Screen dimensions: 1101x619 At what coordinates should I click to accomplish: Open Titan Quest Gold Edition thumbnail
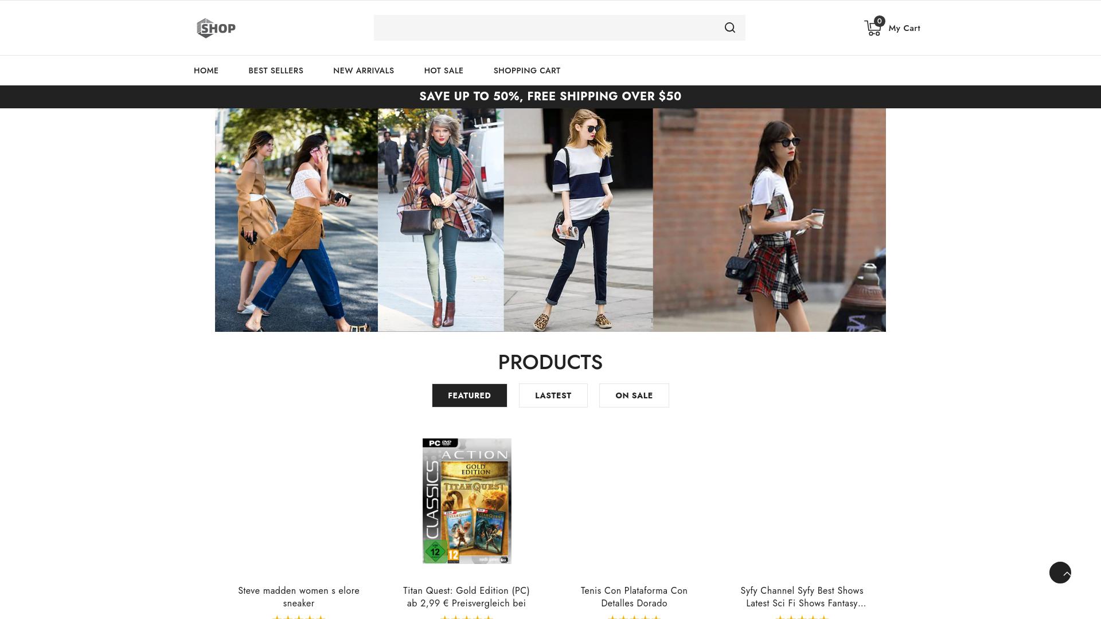tap(467, 501)
